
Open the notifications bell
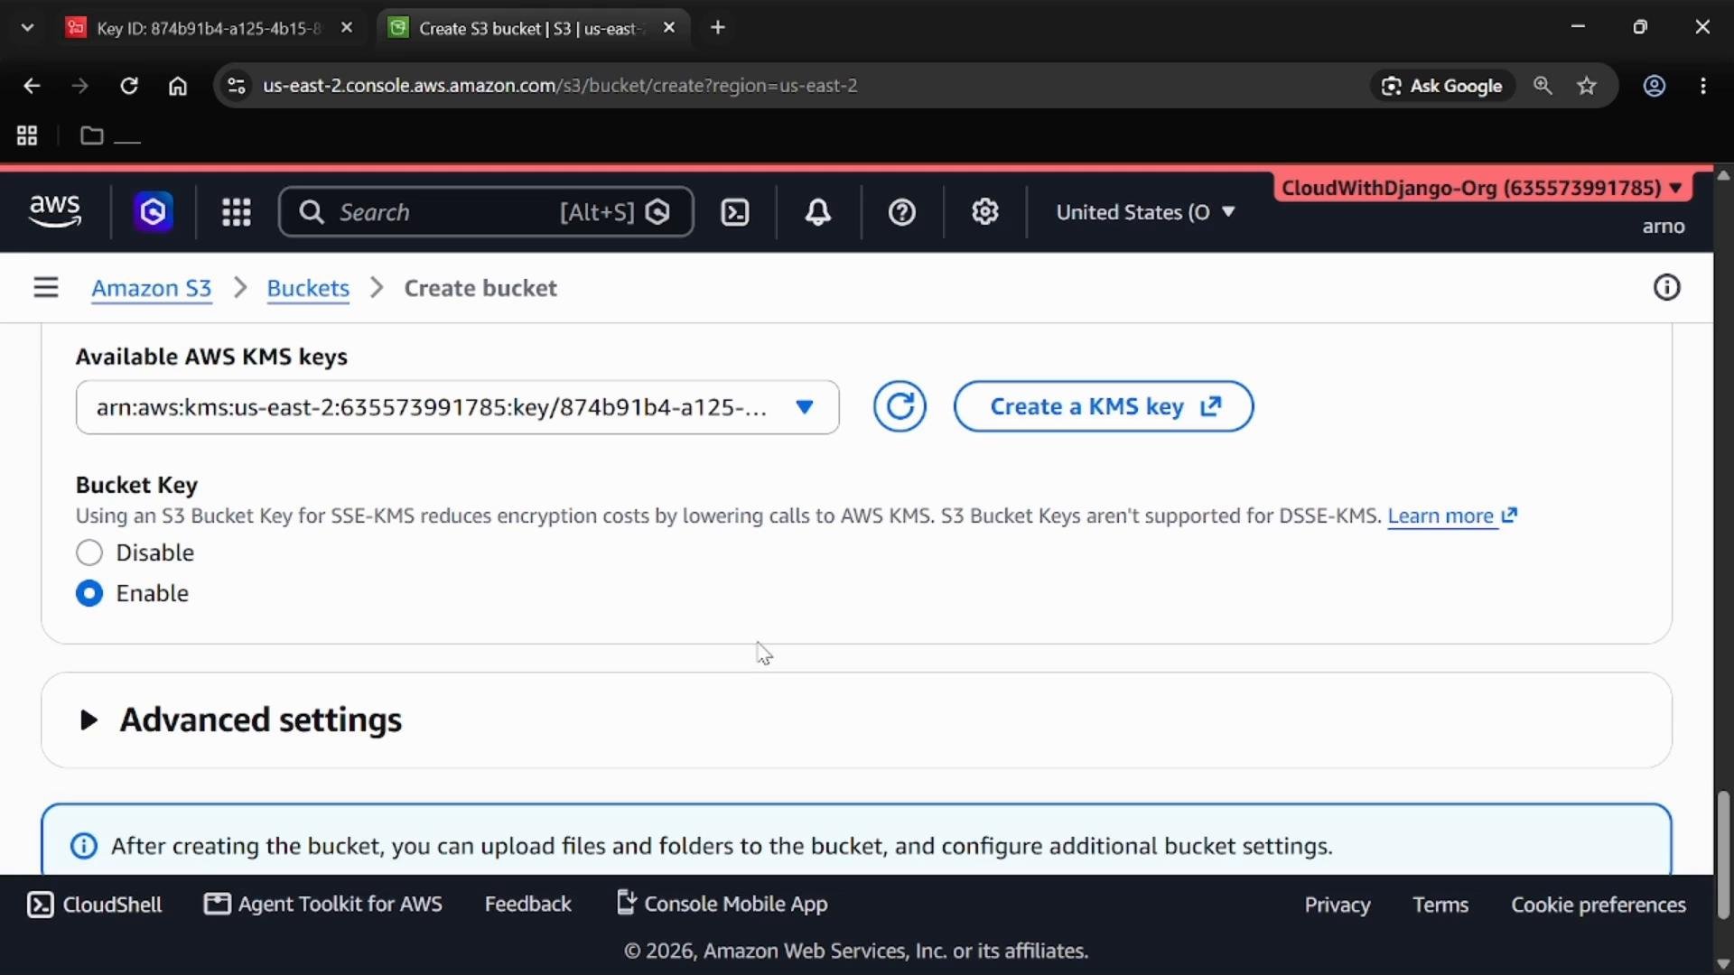[x=818, y=212]
